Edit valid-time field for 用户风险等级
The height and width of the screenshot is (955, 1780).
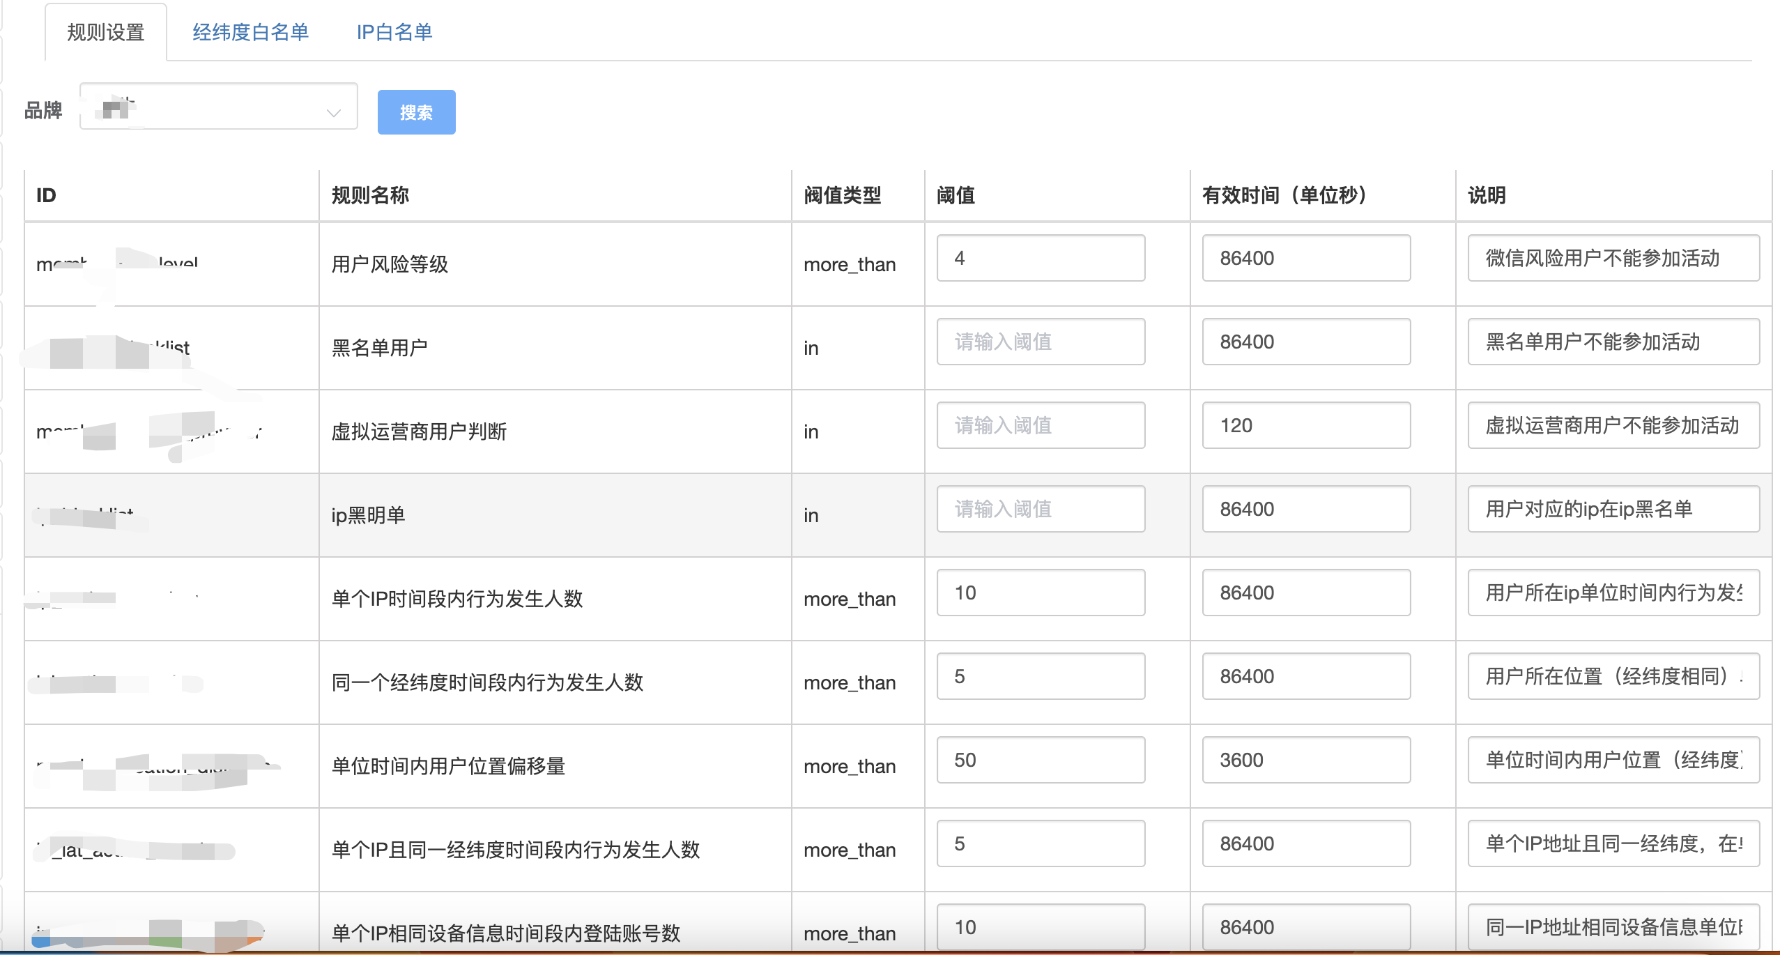[1306, 258]
